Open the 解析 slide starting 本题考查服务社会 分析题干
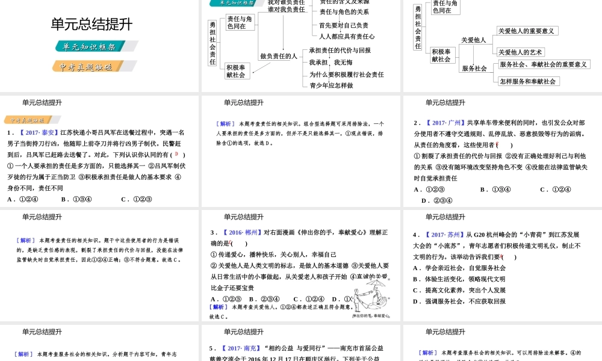Image resolution: width=602 pixels, height=361 pixels. [99, 342]
